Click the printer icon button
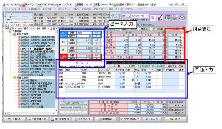The image size is (222, 129). pyautogui.click(x=175, y=18)
